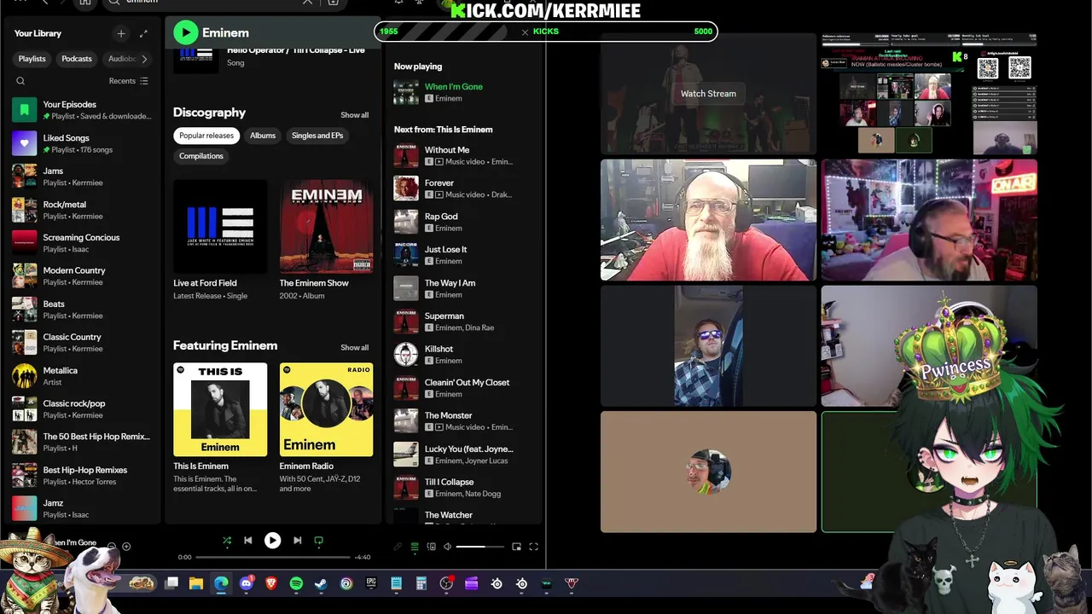Click Show all next to Featuring Eminem

pyautogui.click(x=355, y=347)
